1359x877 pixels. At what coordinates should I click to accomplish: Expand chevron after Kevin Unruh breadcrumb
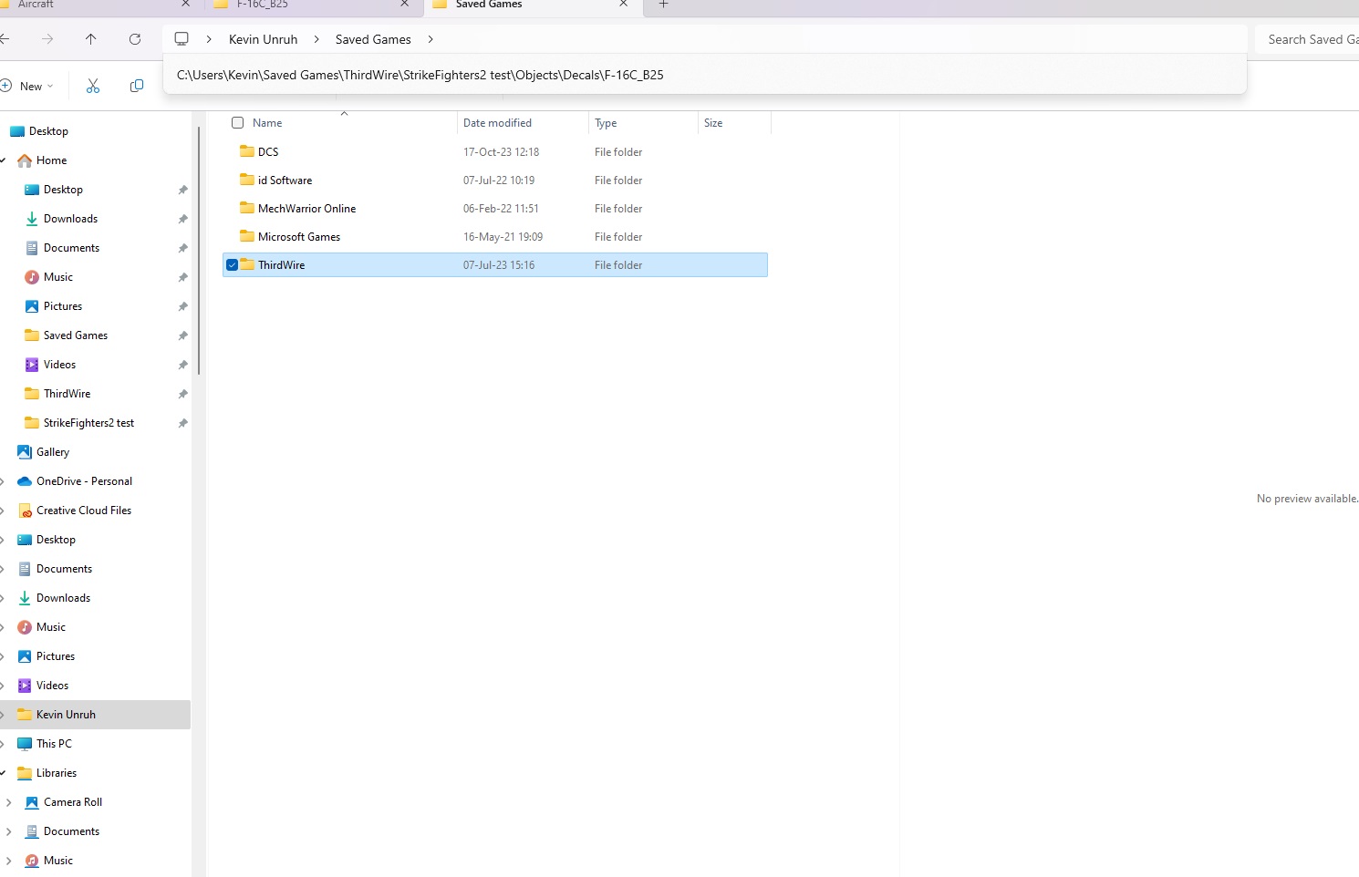click(x=316, y=39)
